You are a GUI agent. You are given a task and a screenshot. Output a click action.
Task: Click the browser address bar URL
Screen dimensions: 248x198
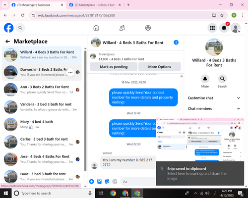coord(76,15)
